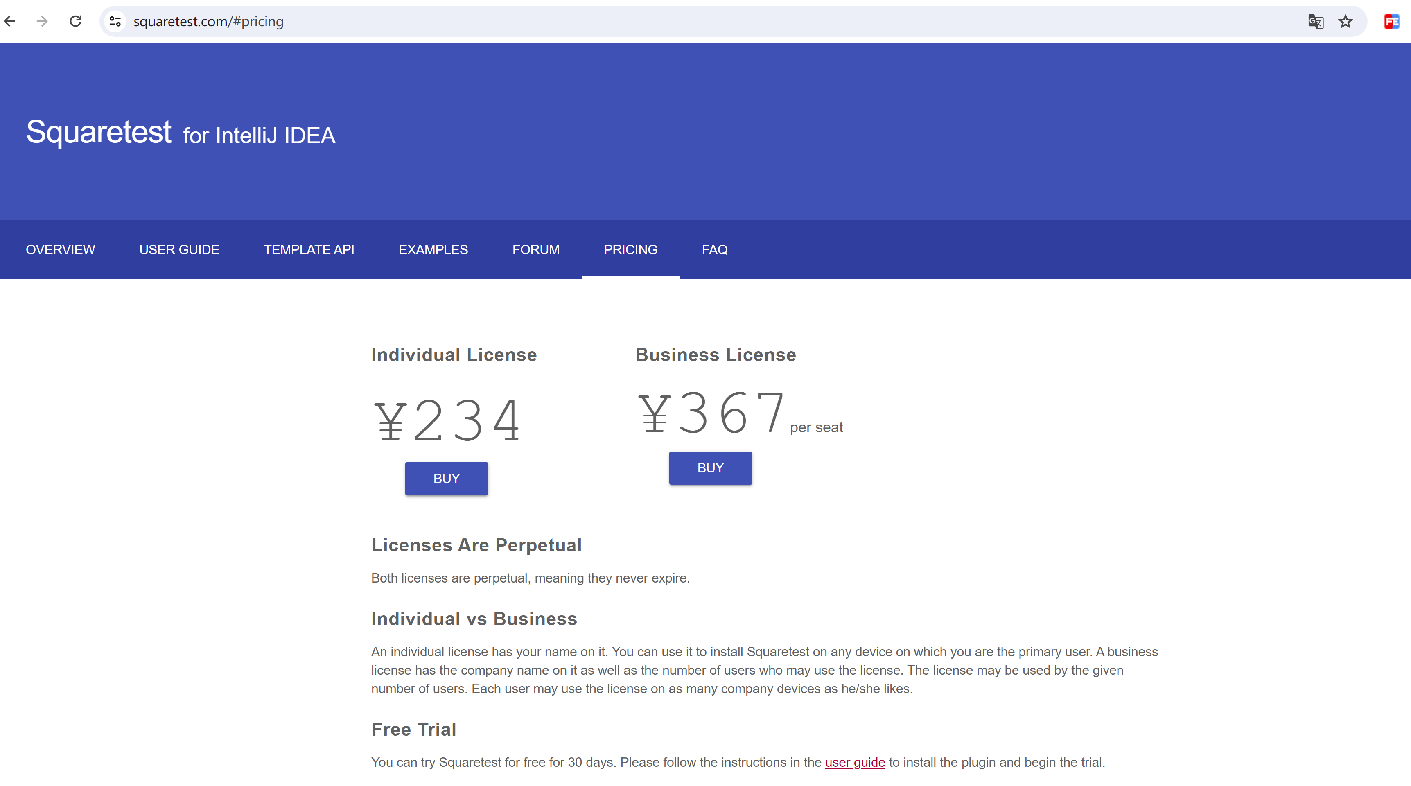Open site information icon in address bar
This screenshot has height=786, width=1411.
tap(115, 21)
